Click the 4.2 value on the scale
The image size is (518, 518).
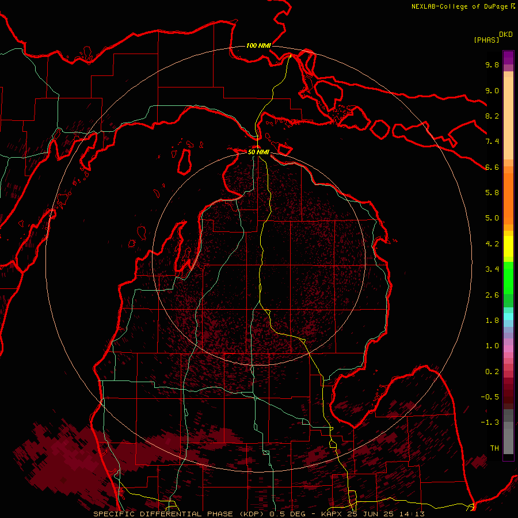[492, 244]
